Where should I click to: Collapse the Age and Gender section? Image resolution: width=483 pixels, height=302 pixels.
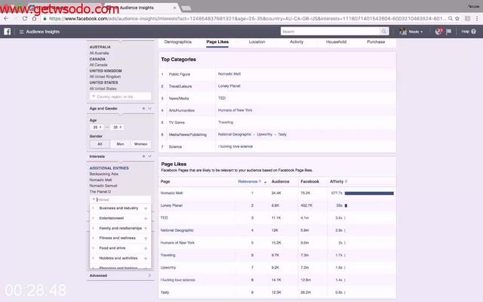pyautogui.click(x=149, y=109)
